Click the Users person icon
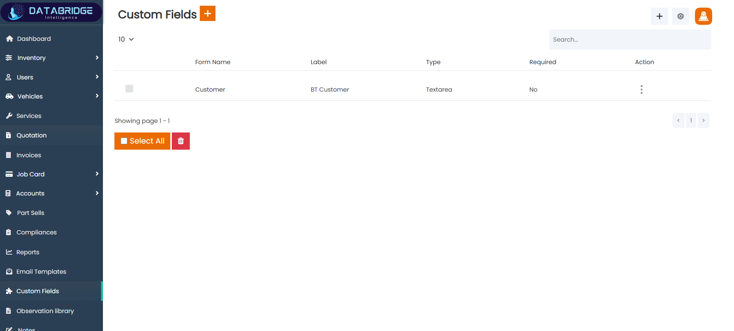The width and height of the screenshot is (734, 331). [8, 77]
